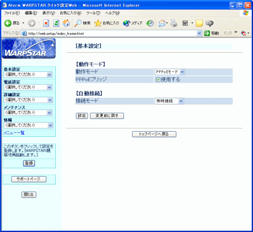The width and height of the screenshot is (253, 232).
Task: Click the Mail envelope icon
Action: (162, 23)
